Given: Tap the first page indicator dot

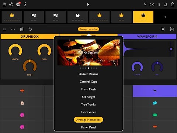Looking at the screenshot, I should (80, 68).
